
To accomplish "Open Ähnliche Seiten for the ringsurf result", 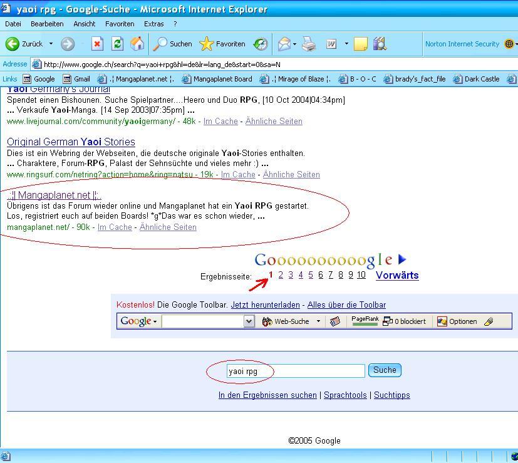I will click(x=291, y=175).
